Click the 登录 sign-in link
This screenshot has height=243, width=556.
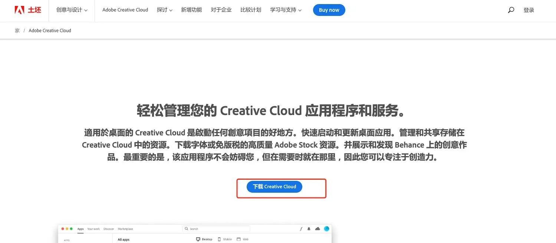click(529, 10)
